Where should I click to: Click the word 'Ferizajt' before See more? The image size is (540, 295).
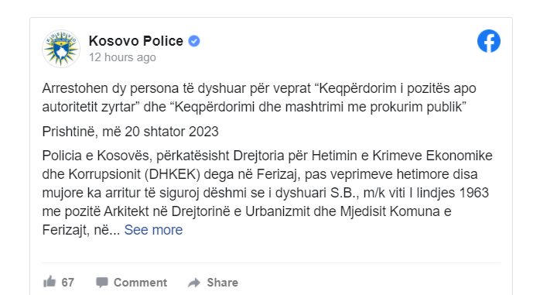pos(66,230)
